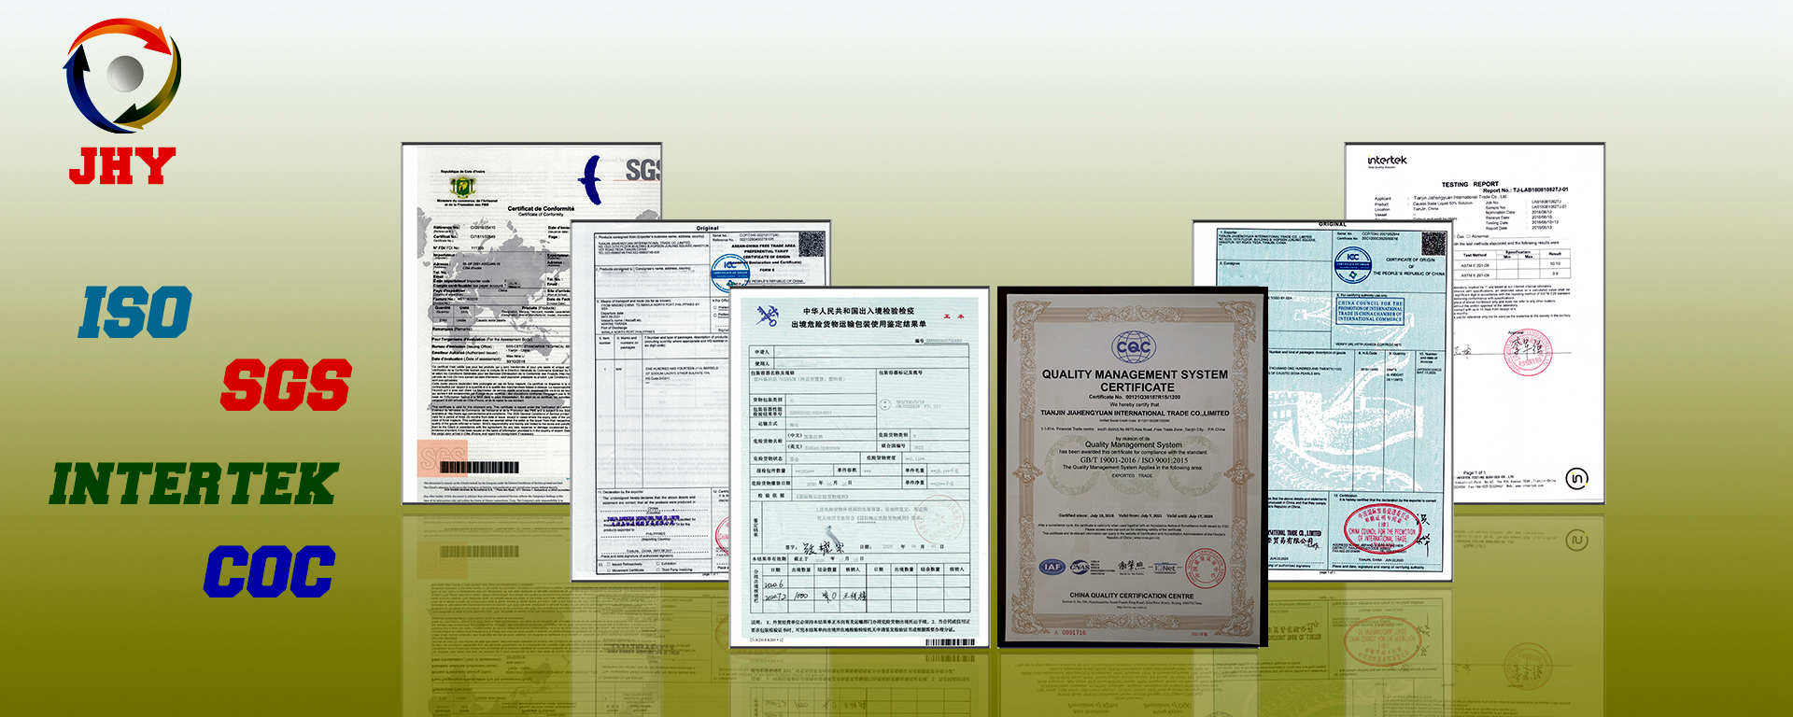Viewport: 1793px width, 717px height.
Task: Click the JHY circular arrows logo
Action: pos(121,75)
